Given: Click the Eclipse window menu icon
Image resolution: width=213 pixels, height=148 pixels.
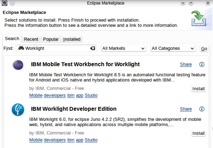Looking at the screenshot, I should click(4, 3).
